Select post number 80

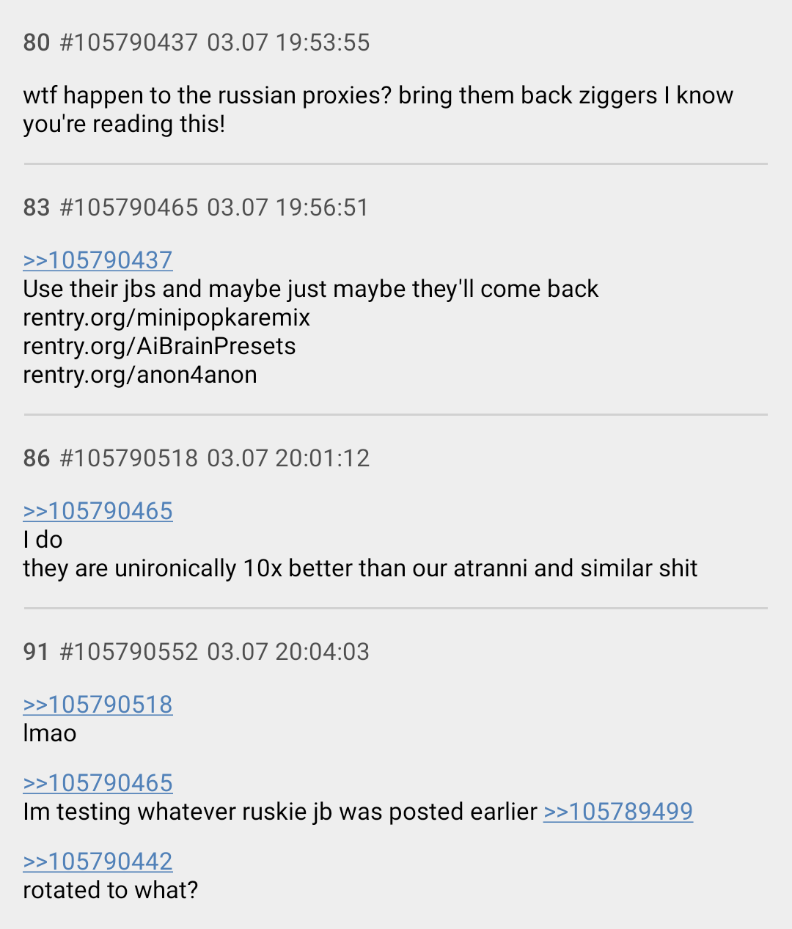(x=37, y=43)
